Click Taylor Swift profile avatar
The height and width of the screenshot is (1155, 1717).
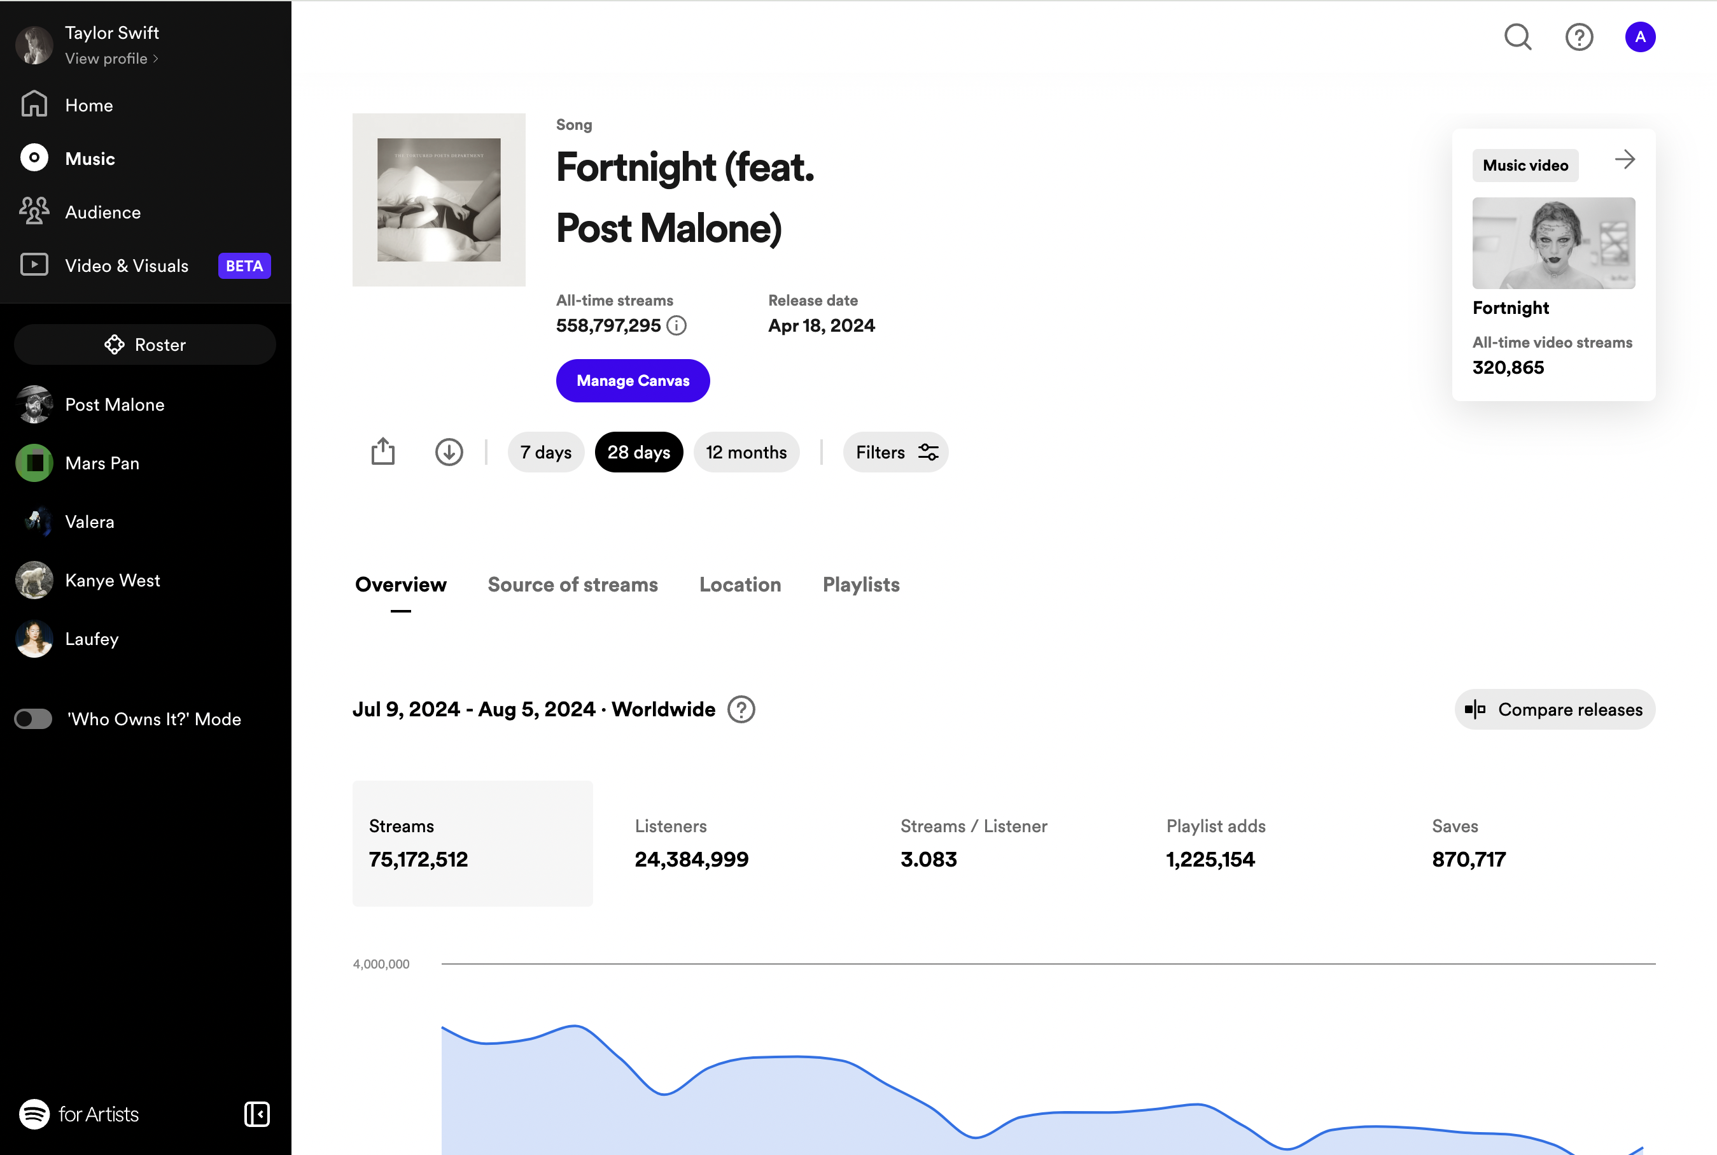click(x=34, y=45)
